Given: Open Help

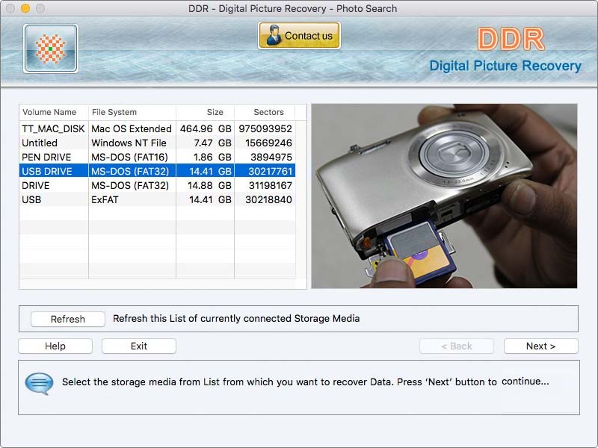Looking at the screenshot, I should (55, 346).
